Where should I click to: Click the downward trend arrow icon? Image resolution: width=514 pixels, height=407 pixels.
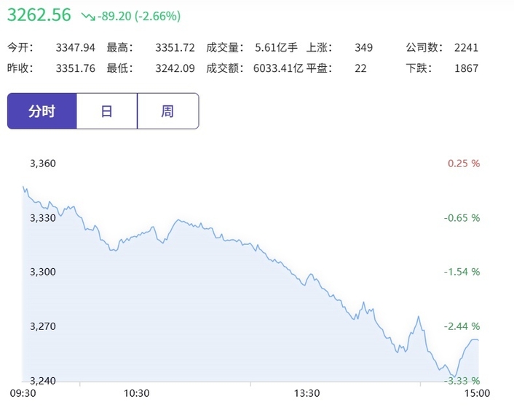coord(87,16)
